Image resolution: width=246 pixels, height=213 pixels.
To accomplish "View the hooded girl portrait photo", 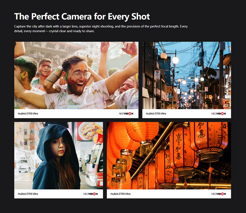I will 58,155.
